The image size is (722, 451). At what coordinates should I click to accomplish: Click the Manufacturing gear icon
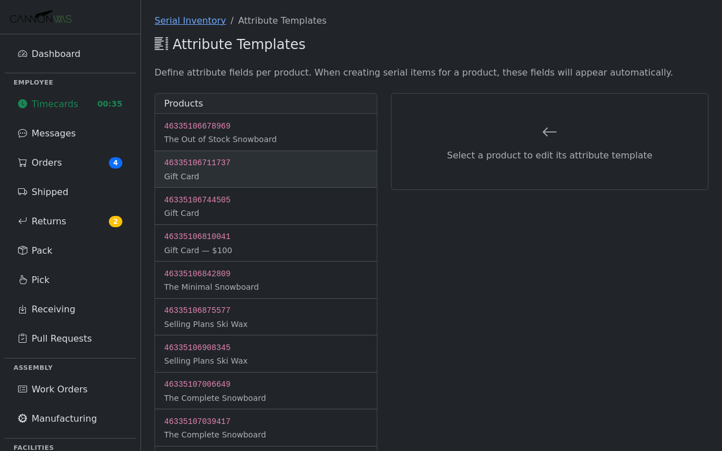(22, 418)
